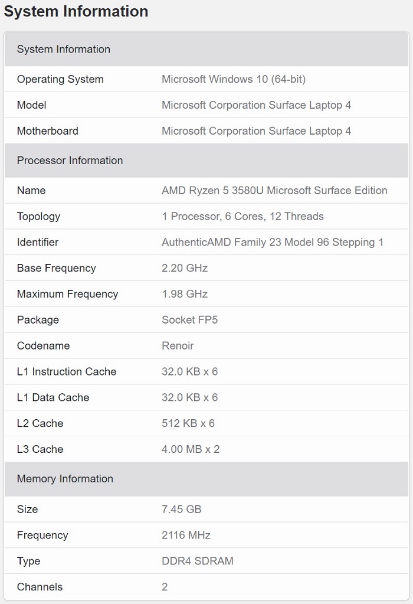The image size is (413, 604).
Task: Click the Maximum Frequency 1.98 GHz value
Action: pos(185,294)
